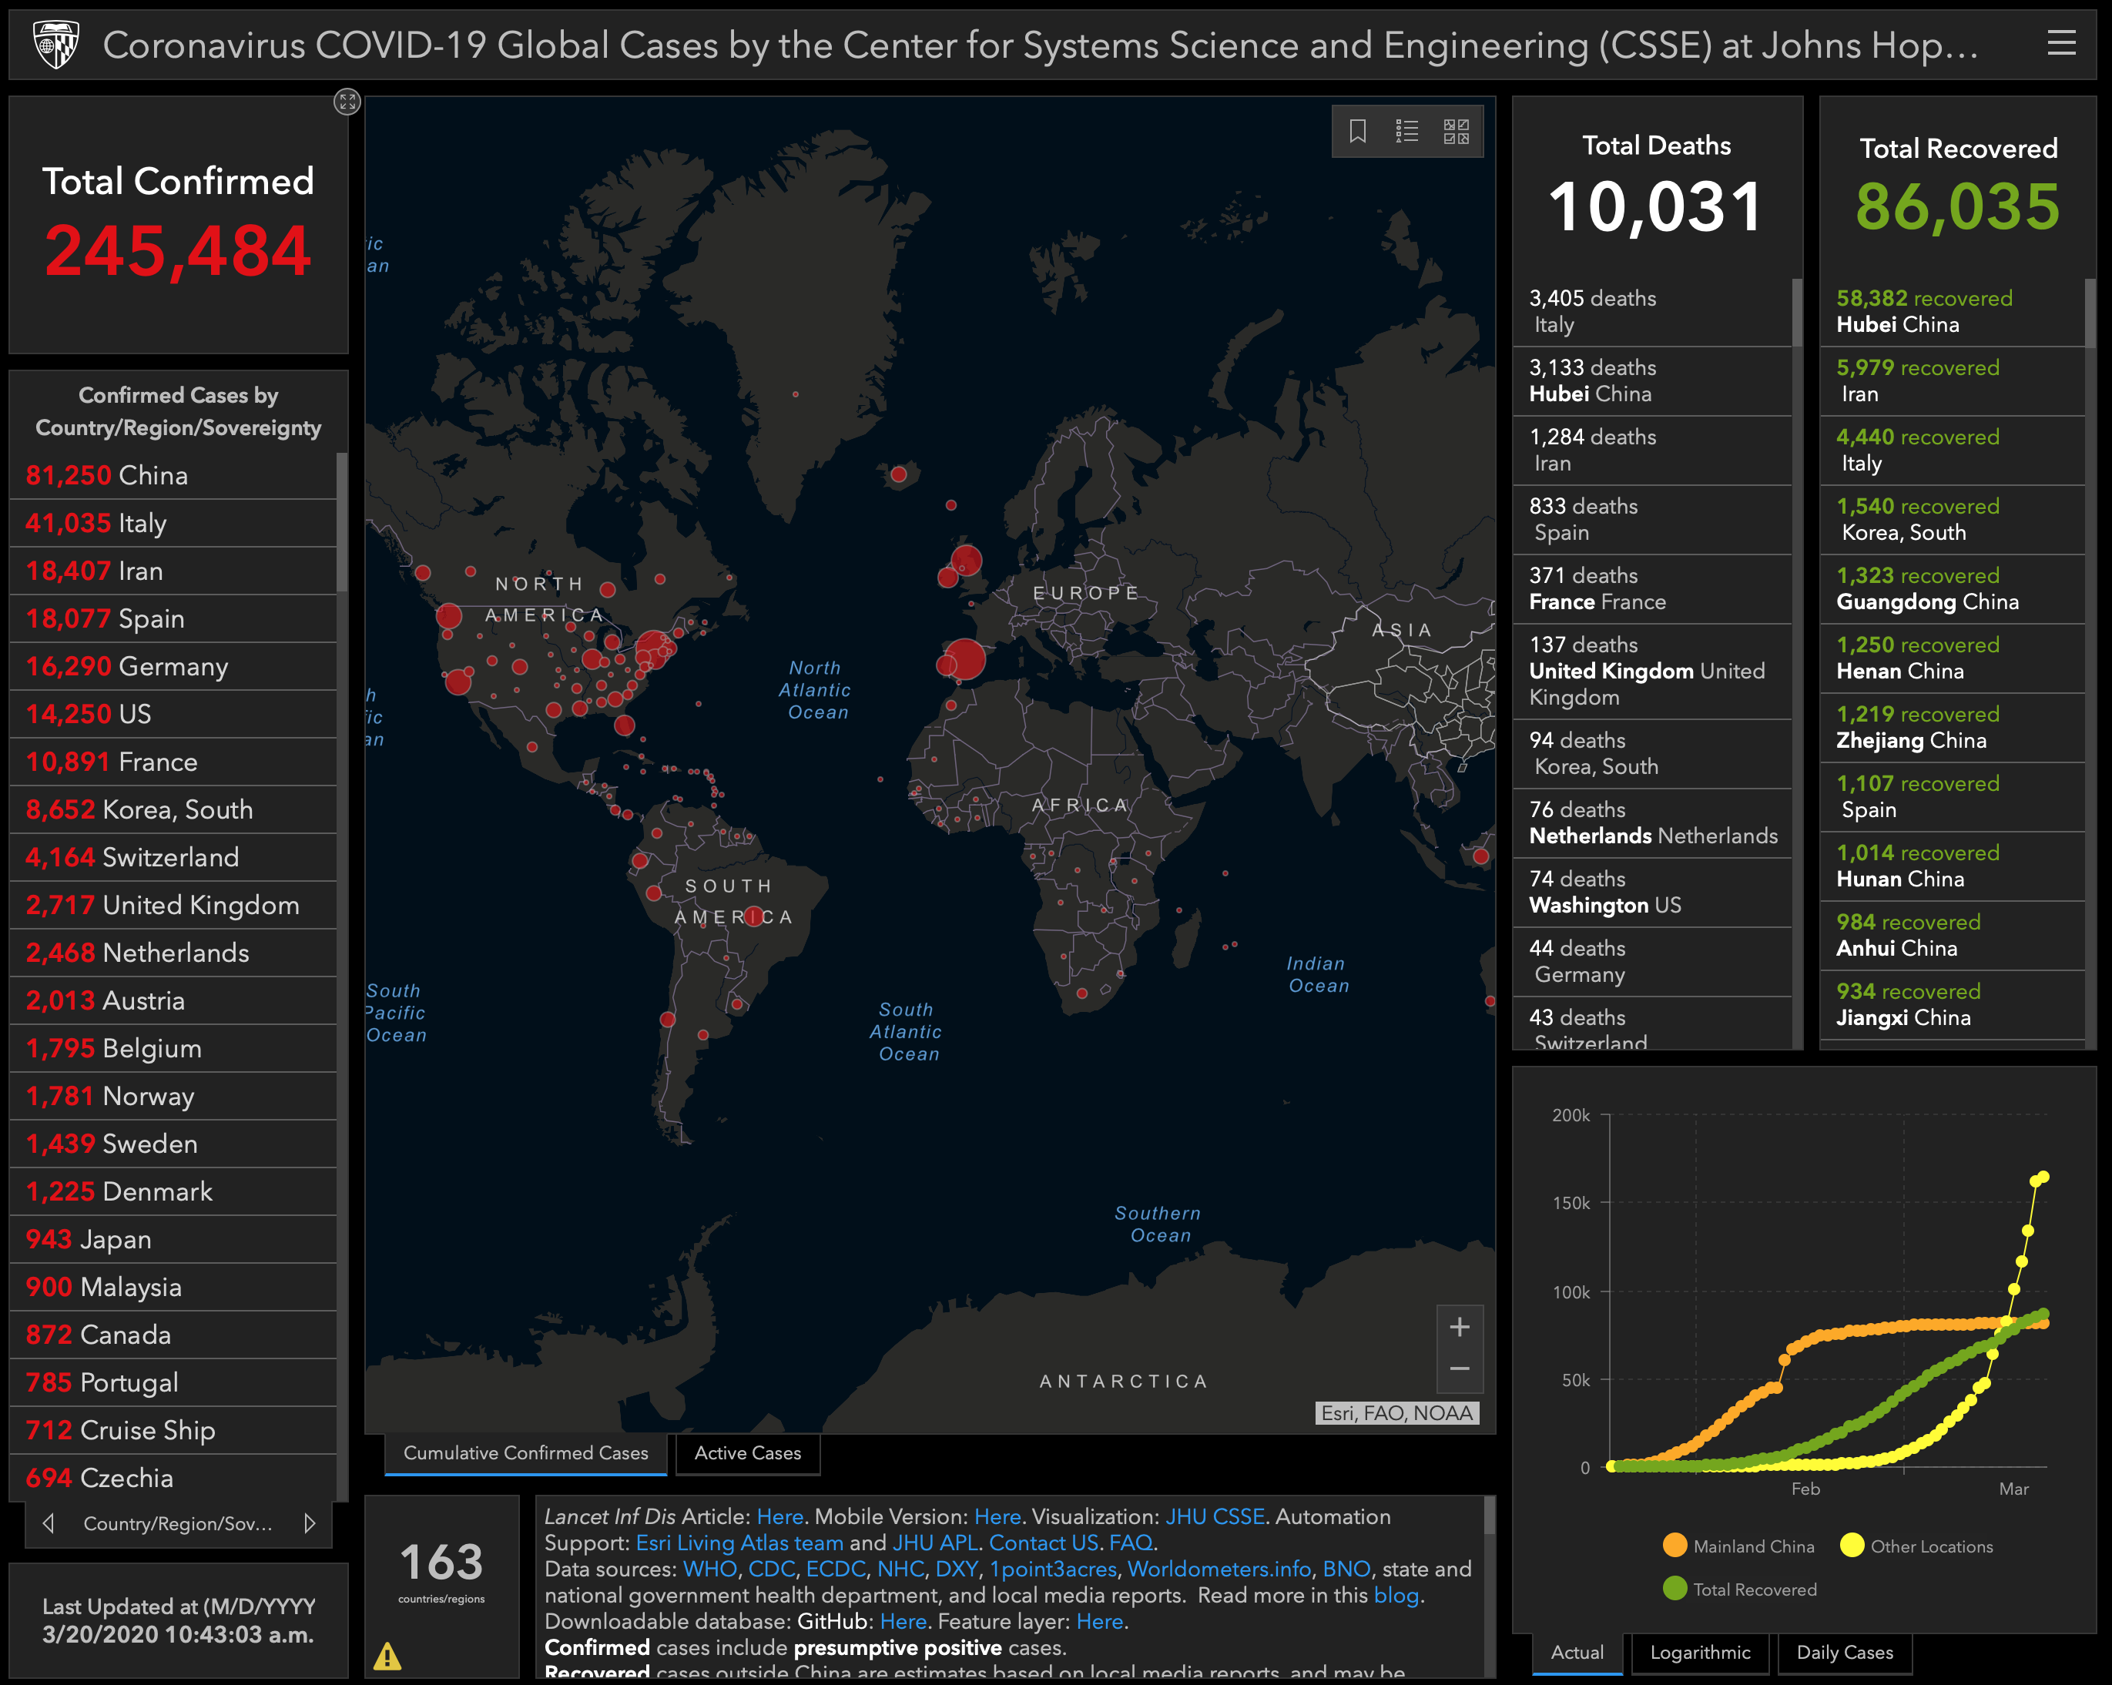Click 833 deaths Spain entry
This screenshot has width=2112, height=1685.
[x=1653, y=520]
